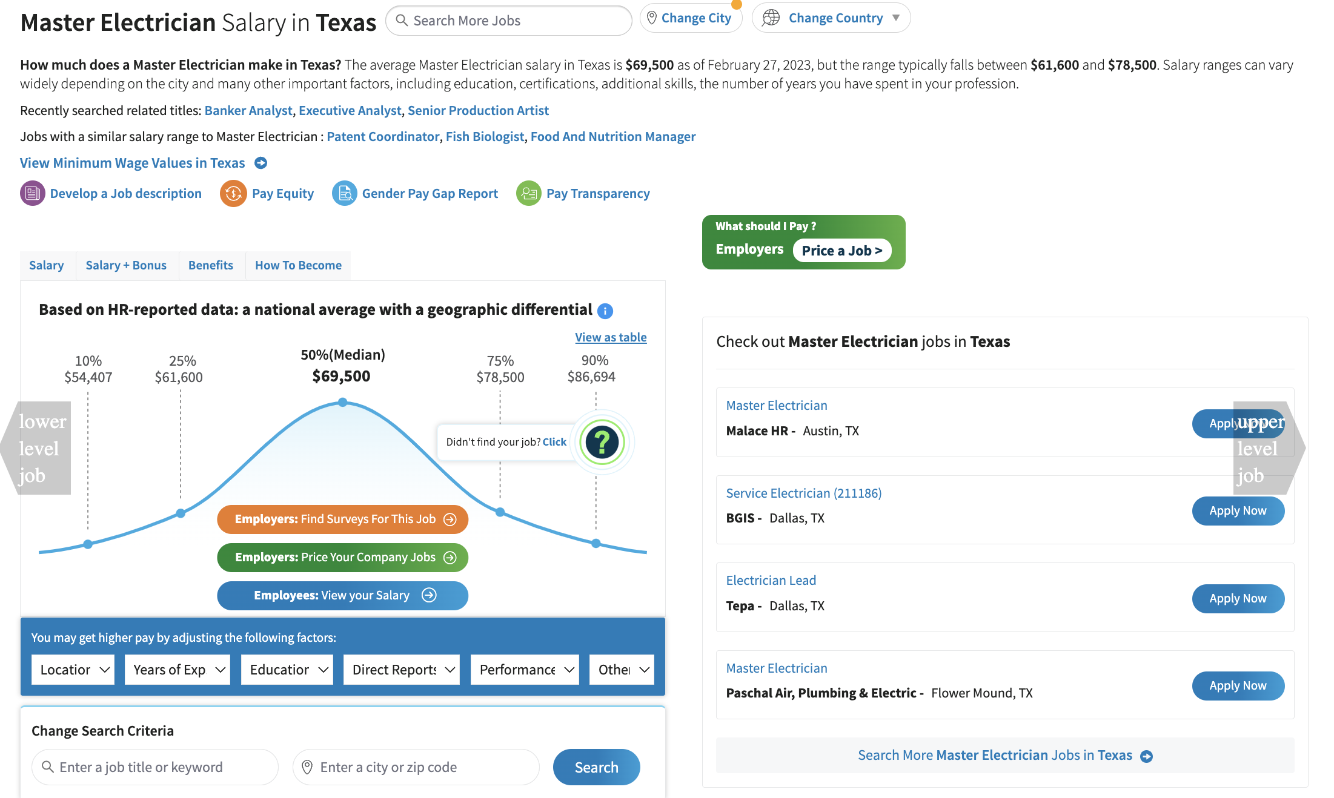
Task: Click the View as table link
Action: coord(611,337)
